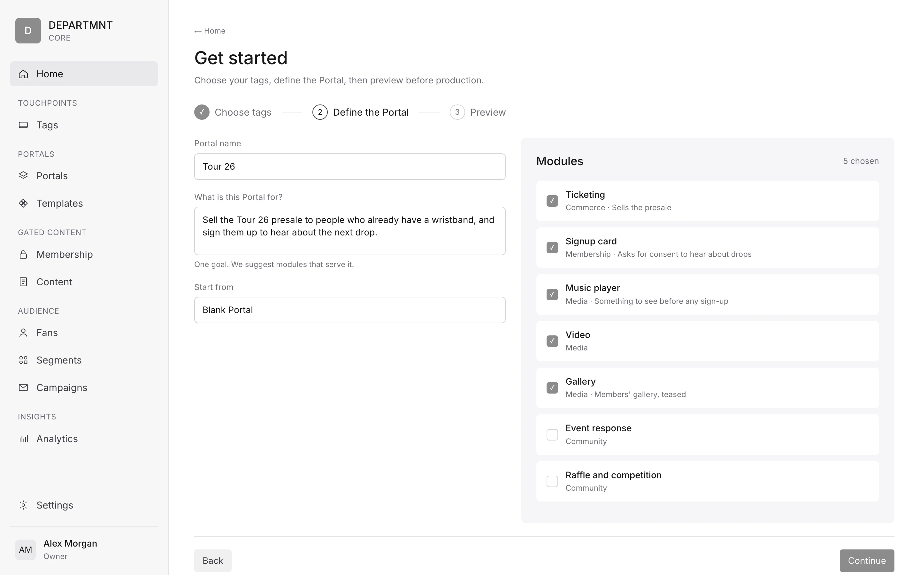Click the Modules heading
This screenshot has width=920, height=575.
(560, 161)
